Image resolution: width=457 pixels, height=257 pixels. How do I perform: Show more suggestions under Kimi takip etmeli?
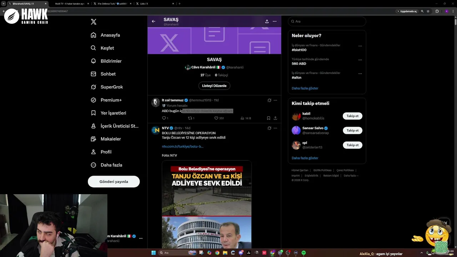point(305,158)
